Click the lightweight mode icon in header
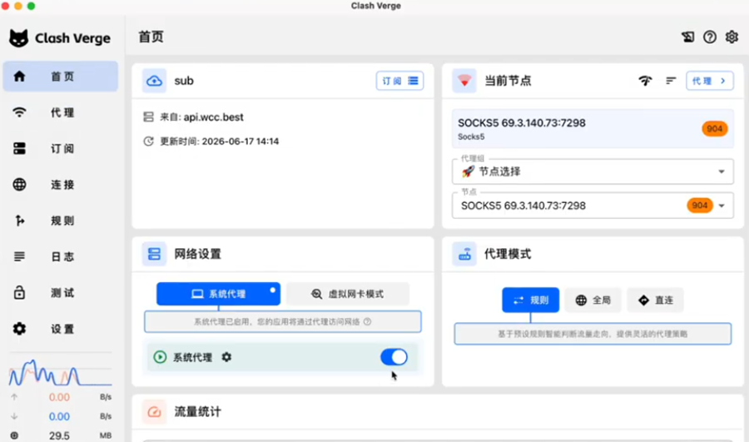The image size is (749, 442). point(688,37)
